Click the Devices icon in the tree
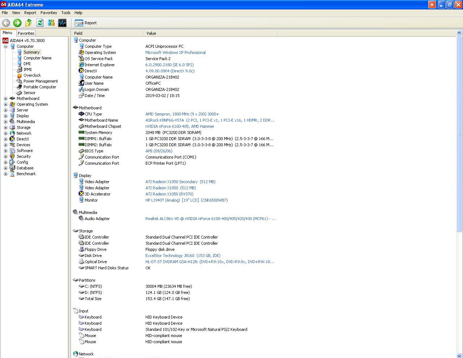The width and height of the screenshot is (463, 358). pyautogui.click(x=12, y=145)
